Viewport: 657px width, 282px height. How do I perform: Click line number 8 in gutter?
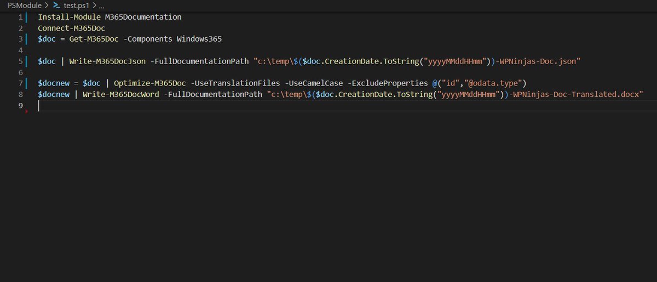[20, 94]
